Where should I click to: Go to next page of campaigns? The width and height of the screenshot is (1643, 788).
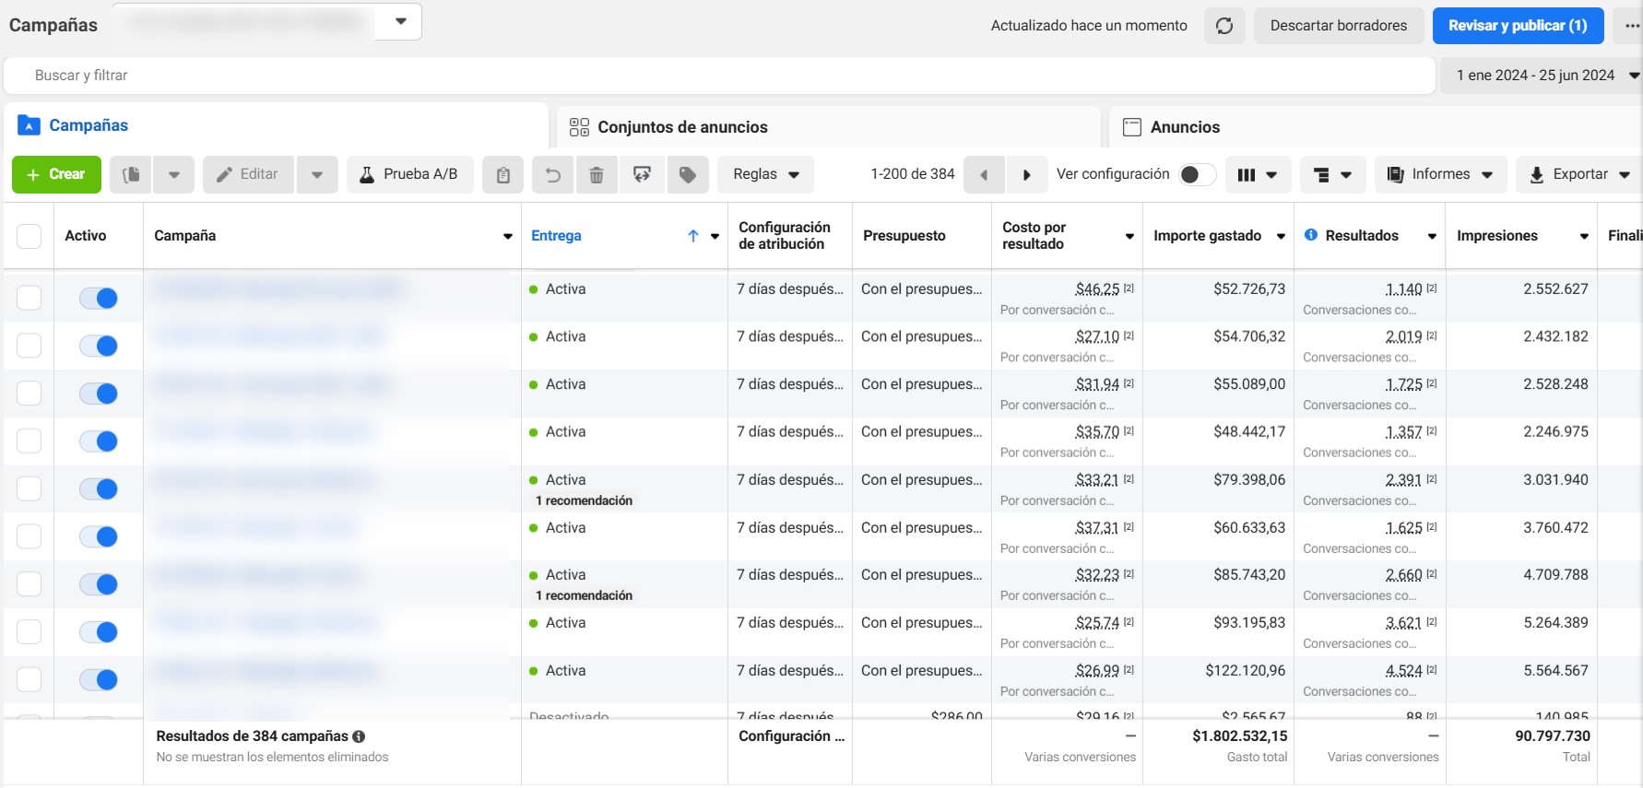[1026, 174]
